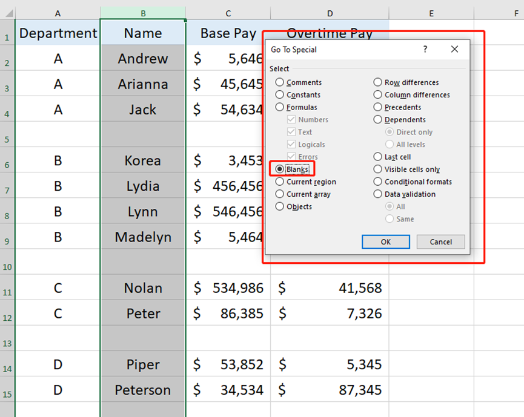Select the Dependents radio button

[x=377, y=119]
